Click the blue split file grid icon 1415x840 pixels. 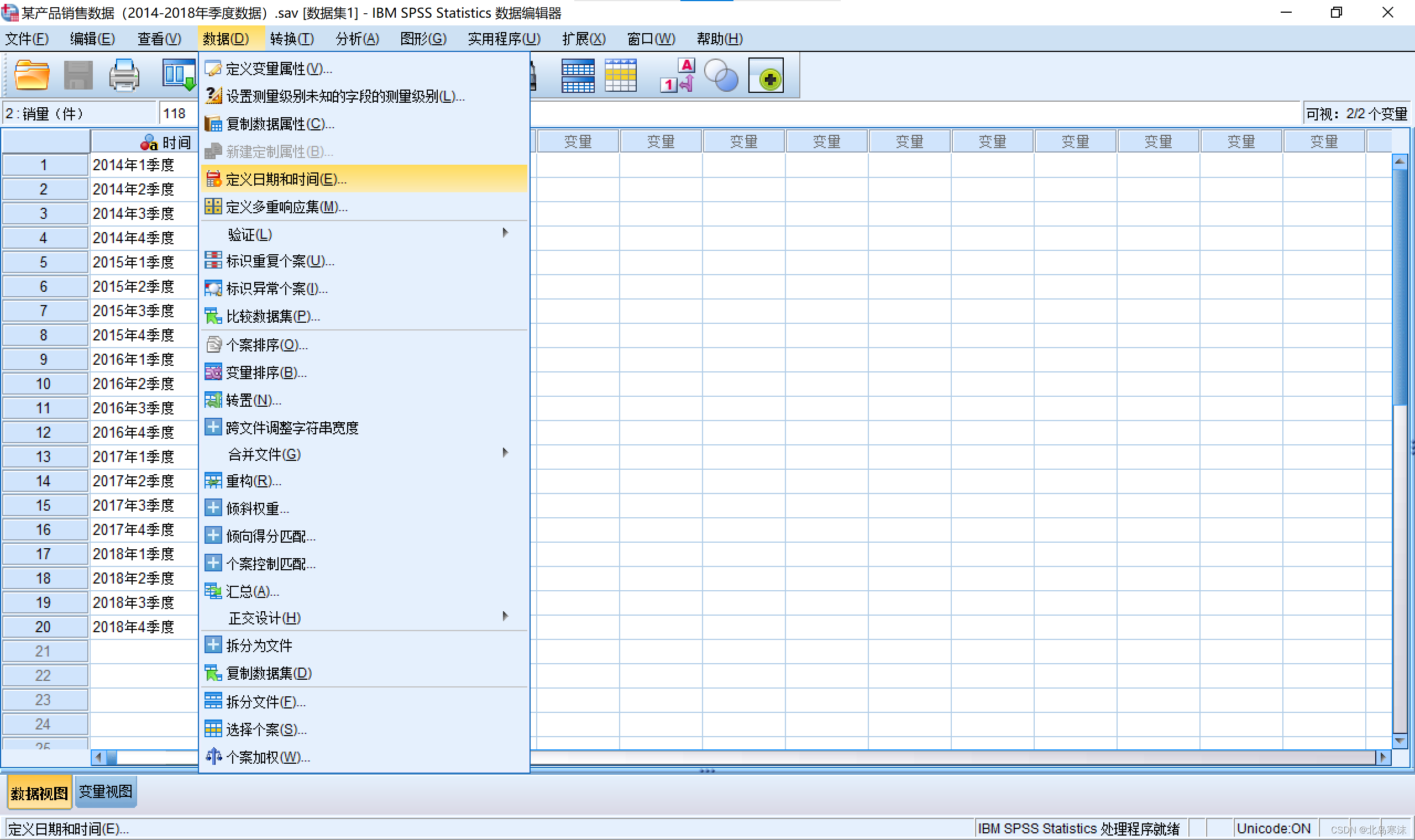coord(578,75)
